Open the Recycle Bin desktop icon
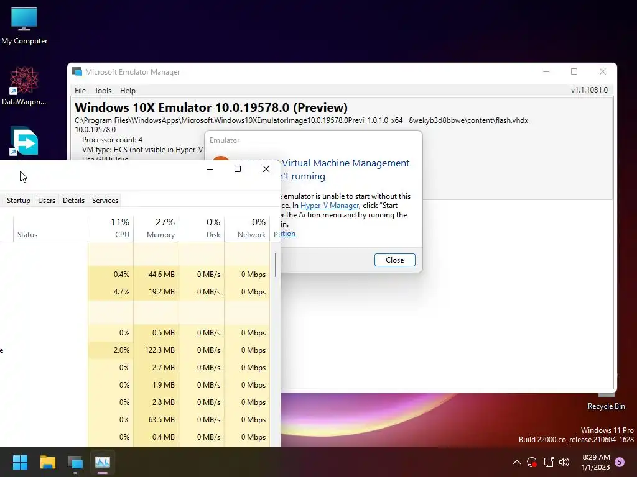 (606, 401)
